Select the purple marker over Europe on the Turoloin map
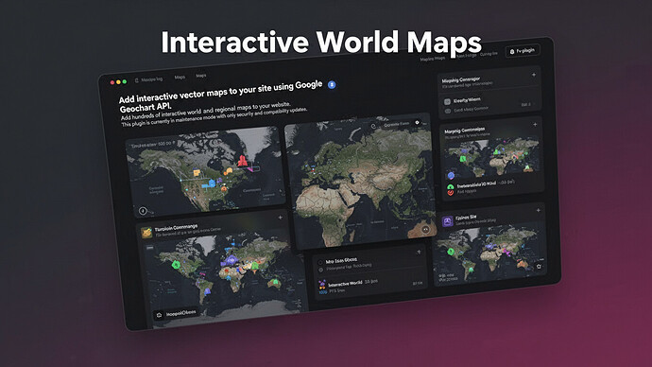 231,261
